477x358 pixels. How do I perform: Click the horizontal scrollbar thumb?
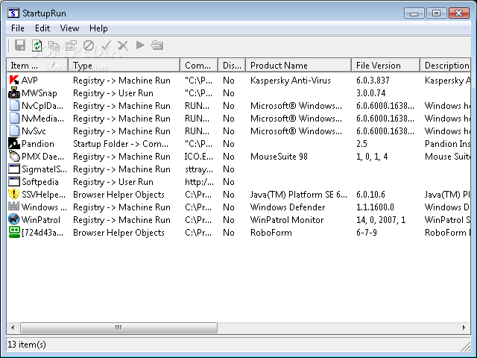pyautogui.click(x=119, y=327)
